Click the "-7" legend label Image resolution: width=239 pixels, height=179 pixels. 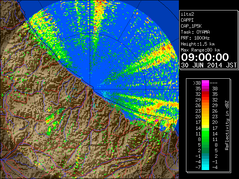click(198, 167)
